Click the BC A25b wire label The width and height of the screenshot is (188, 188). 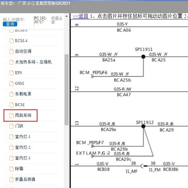point(122,80)
